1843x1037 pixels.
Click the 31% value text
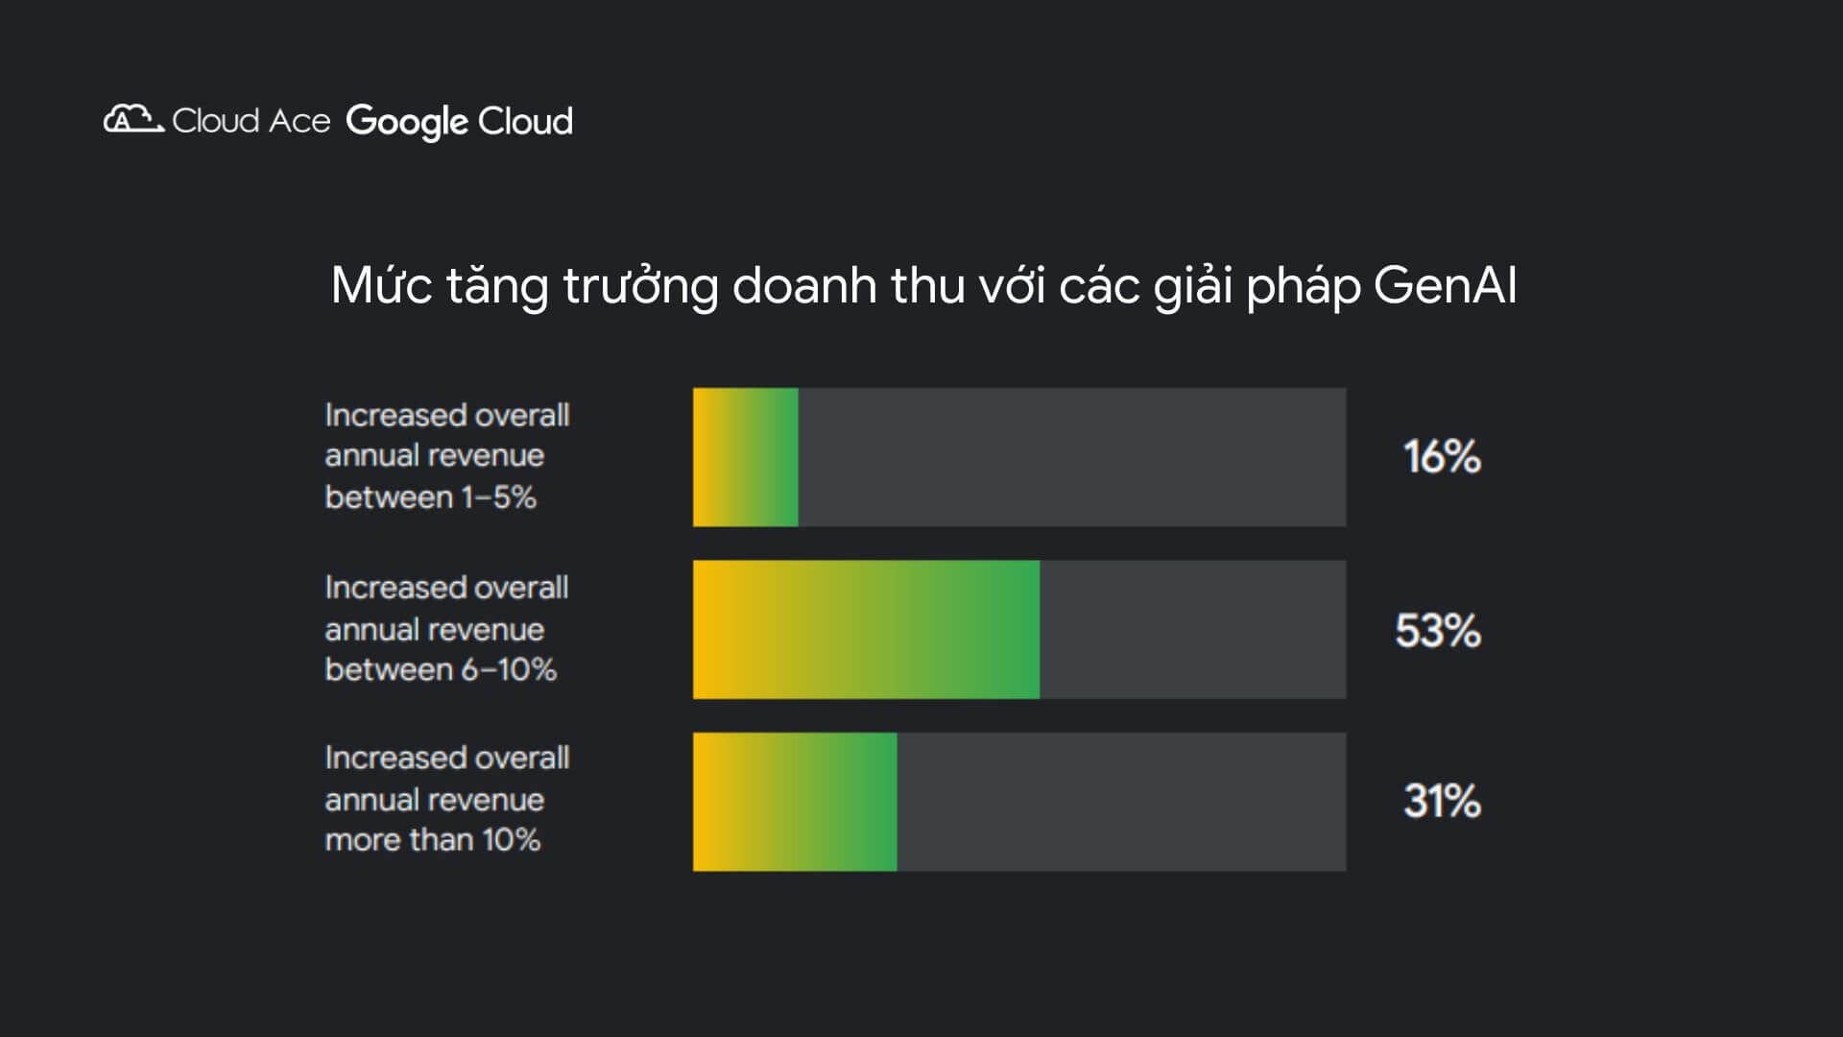tap(1442, 801)
